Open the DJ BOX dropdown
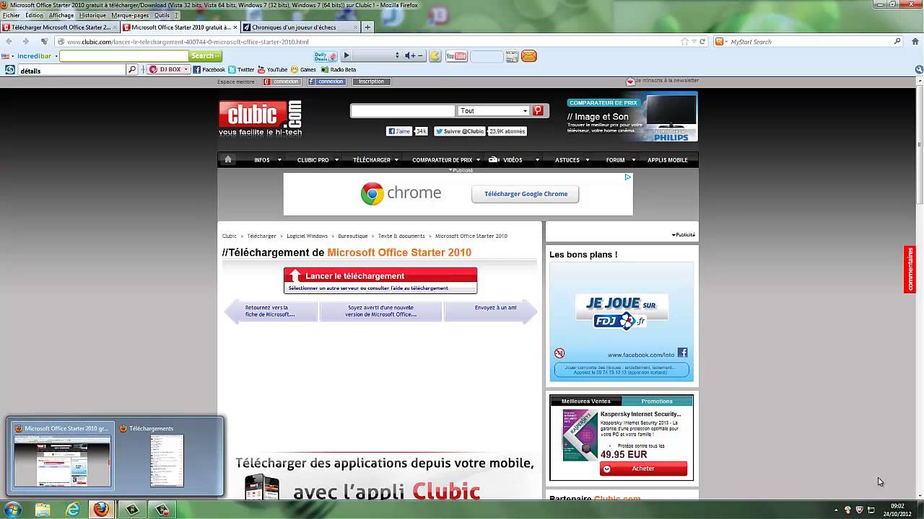The height and width of the screenshot is (519, 924). 186,70
